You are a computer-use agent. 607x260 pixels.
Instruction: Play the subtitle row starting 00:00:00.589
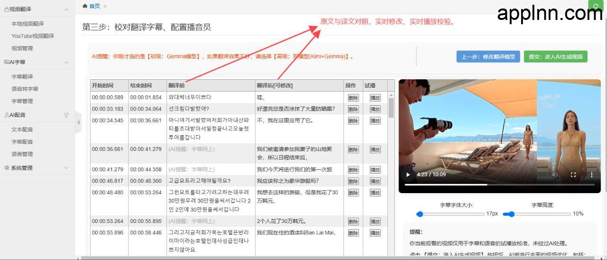[x=375, y=98]
